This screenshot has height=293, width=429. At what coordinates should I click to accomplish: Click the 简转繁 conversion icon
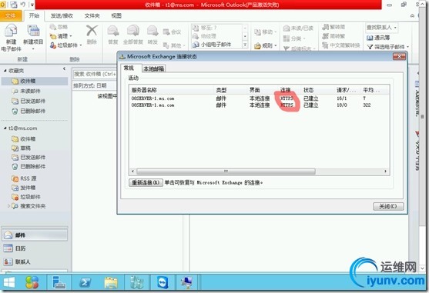tap(325, 36)
